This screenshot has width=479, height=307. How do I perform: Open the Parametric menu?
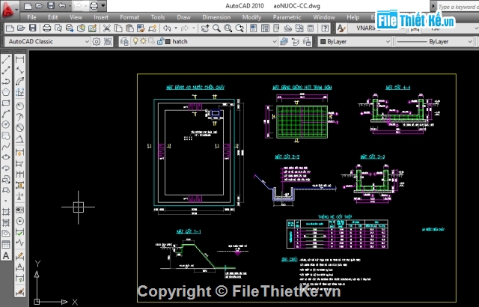point(287,17)
